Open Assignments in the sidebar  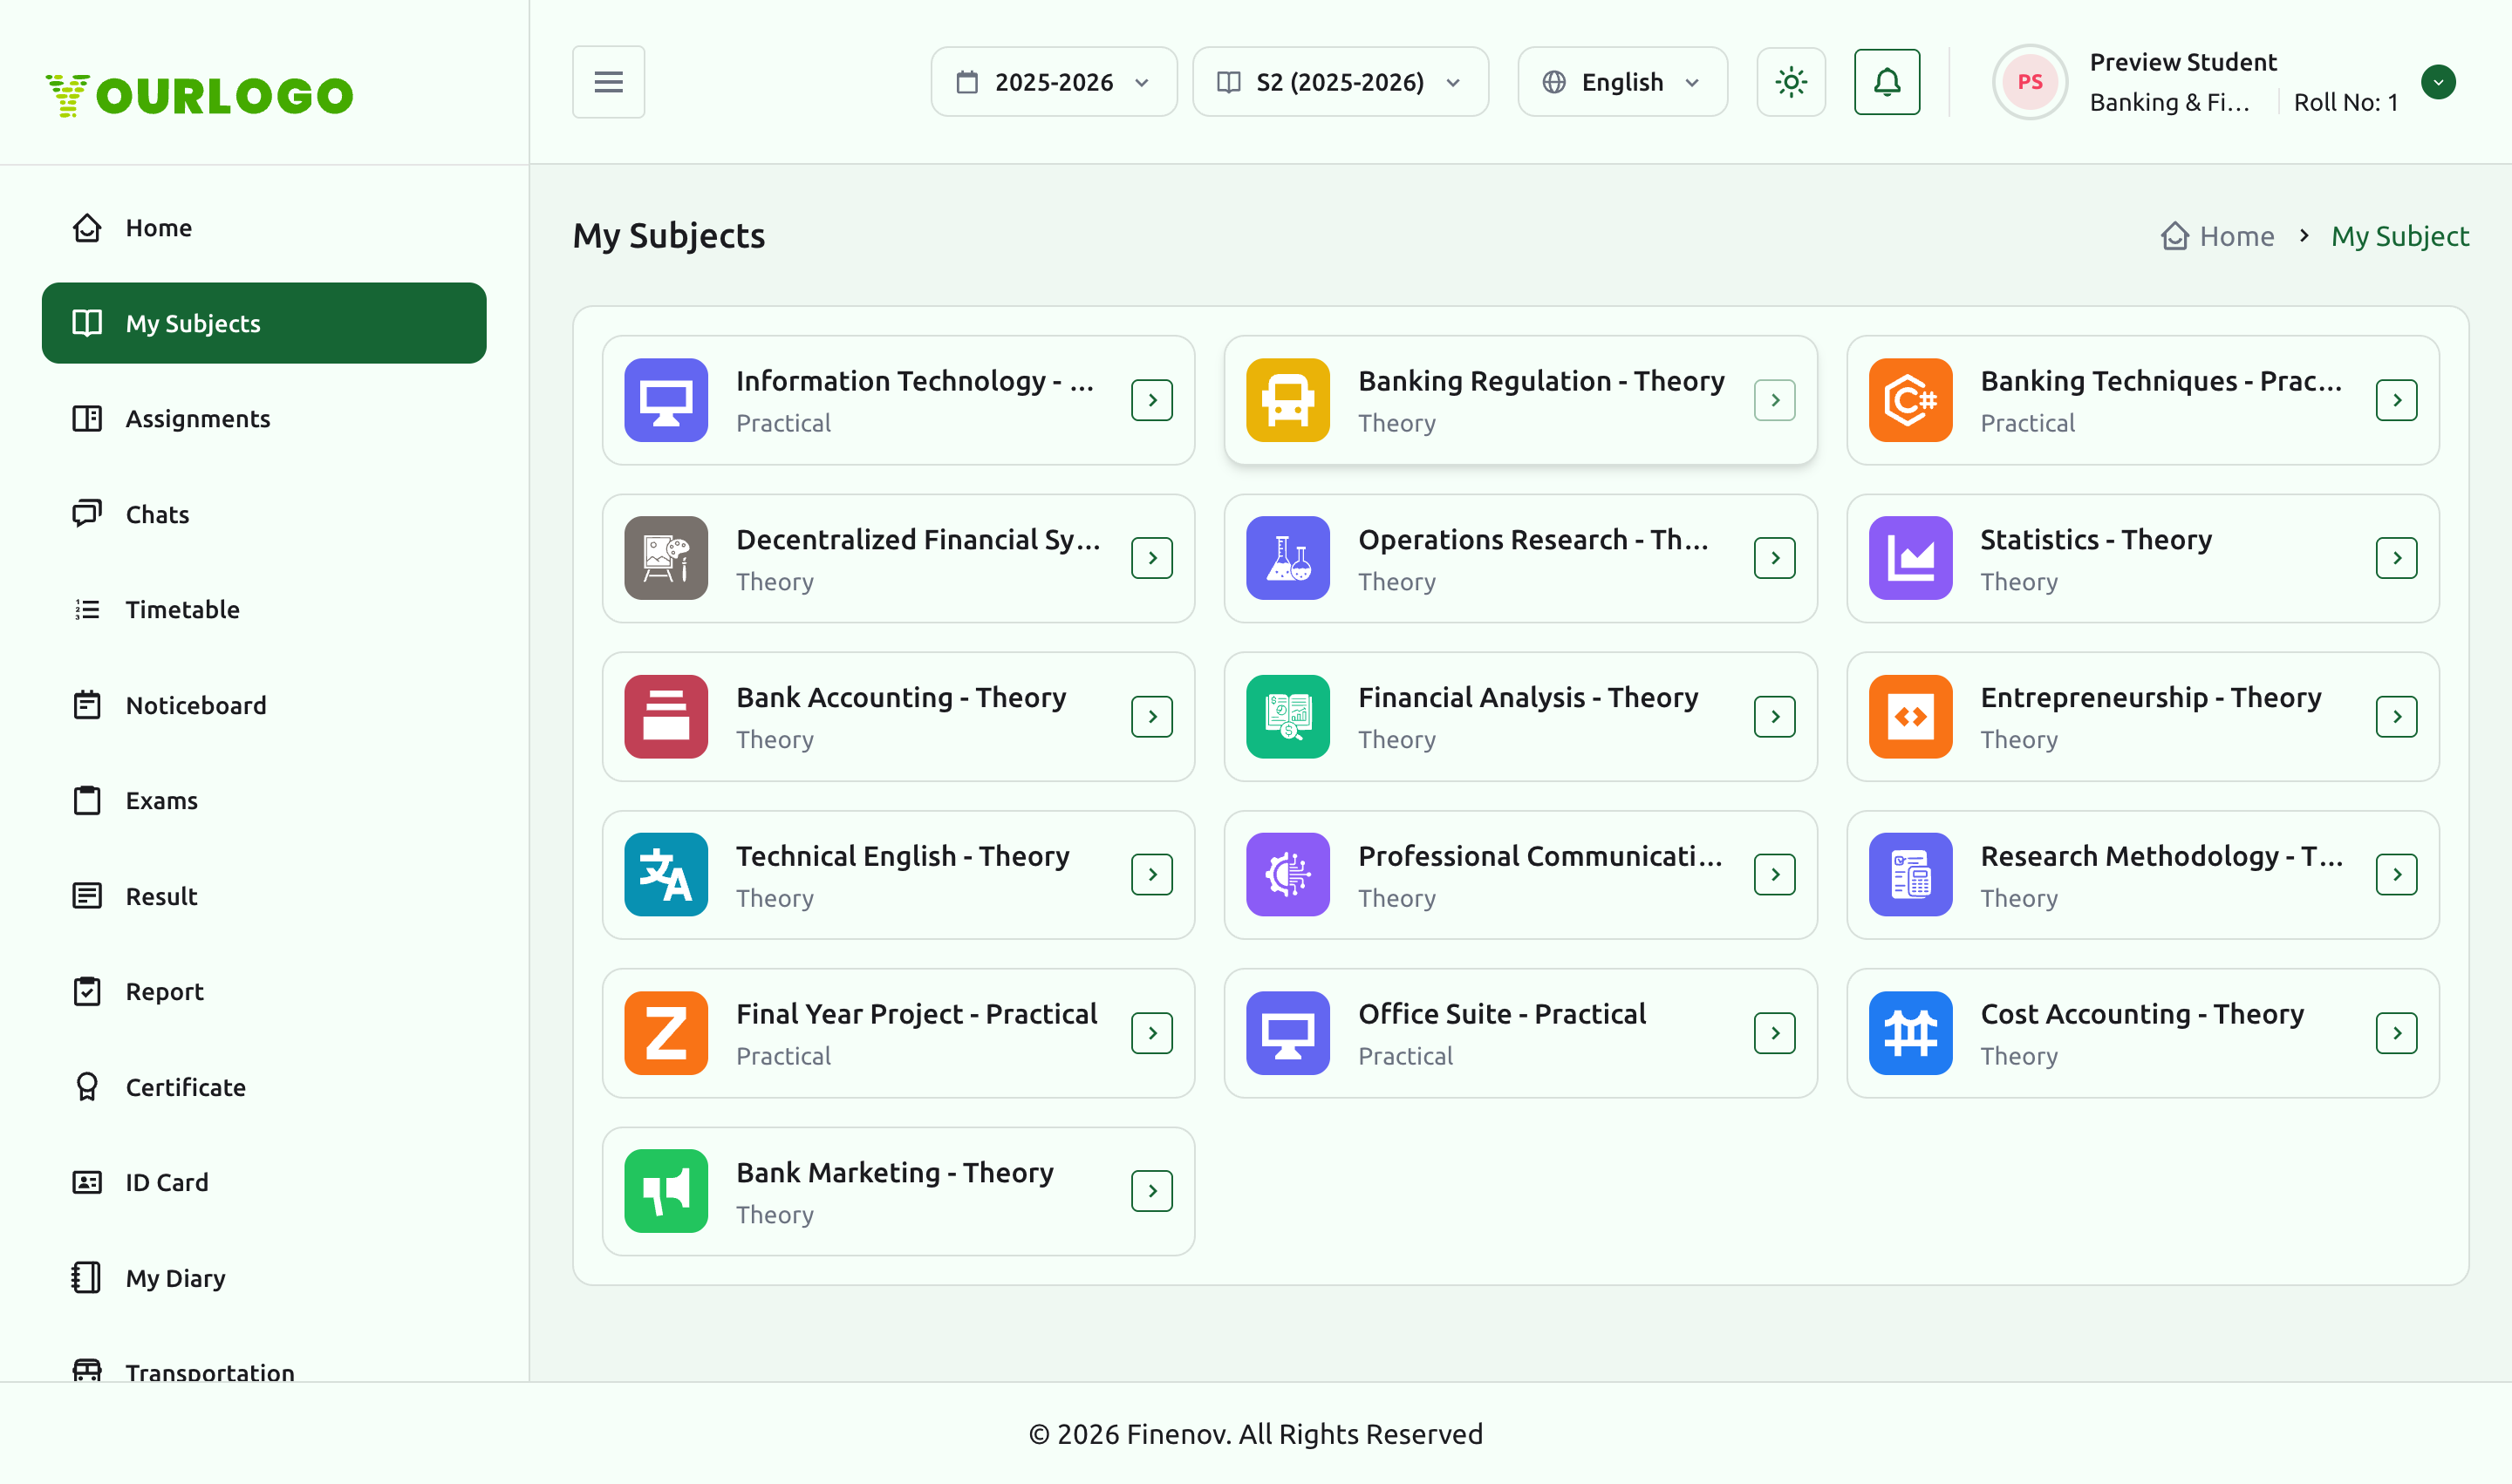tap(264, 419)
